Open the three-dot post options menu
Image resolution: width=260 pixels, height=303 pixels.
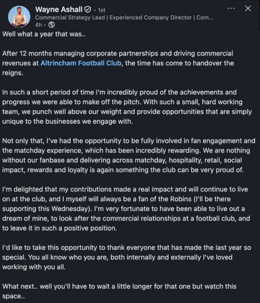(231, 9)
